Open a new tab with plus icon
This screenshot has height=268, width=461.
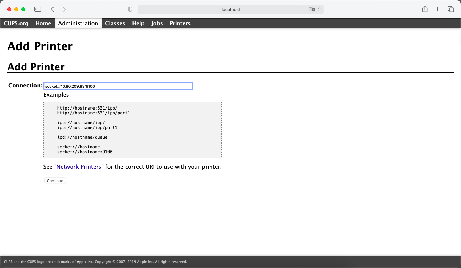[438, 9]
